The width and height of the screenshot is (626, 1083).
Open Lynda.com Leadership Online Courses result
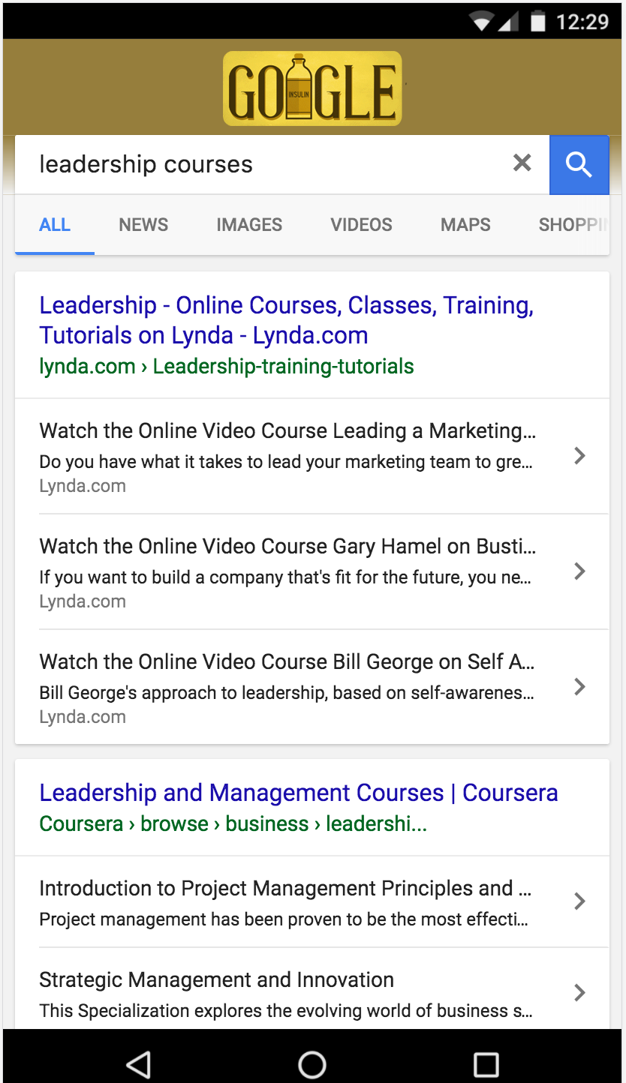coord(286,320)
